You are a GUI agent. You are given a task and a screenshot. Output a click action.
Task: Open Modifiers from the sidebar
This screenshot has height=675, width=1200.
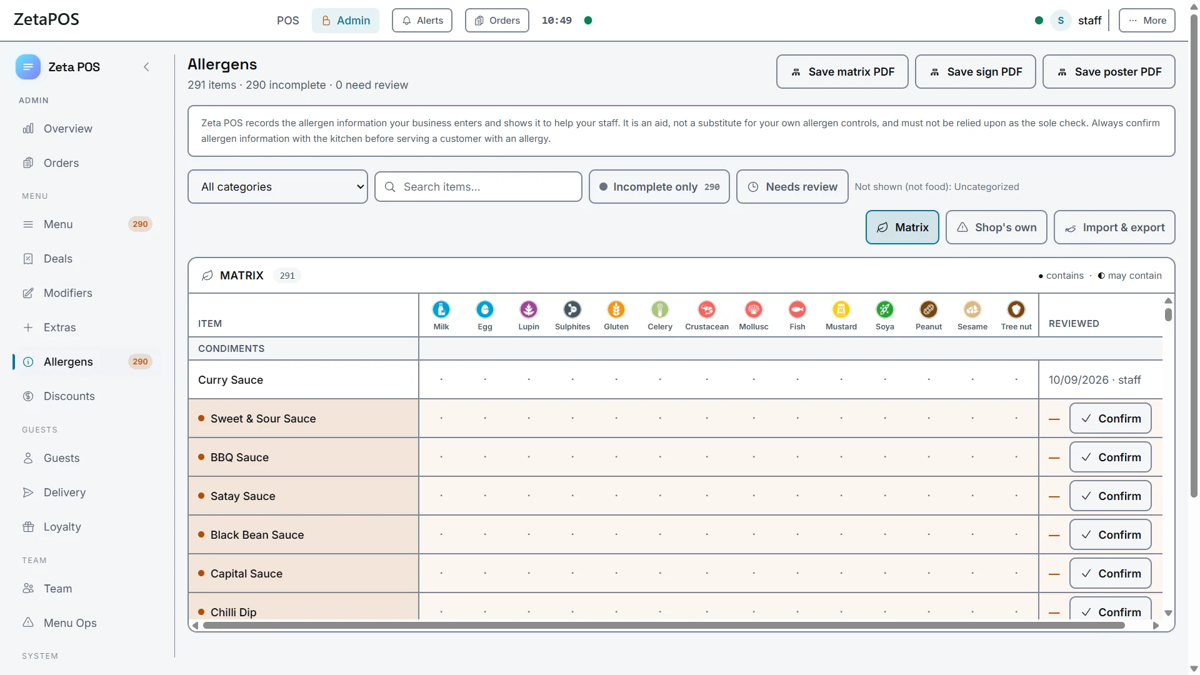pyautogui.click(x=87, y=293)
